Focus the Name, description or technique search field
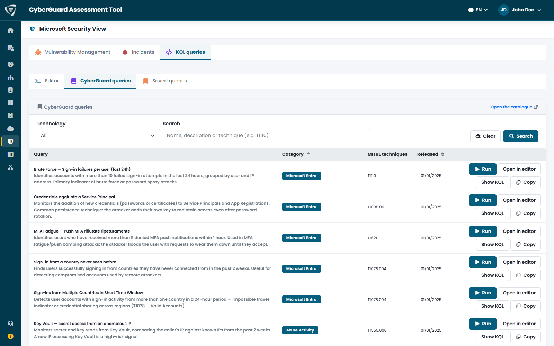554x346 pixels. tap(266, 136)
